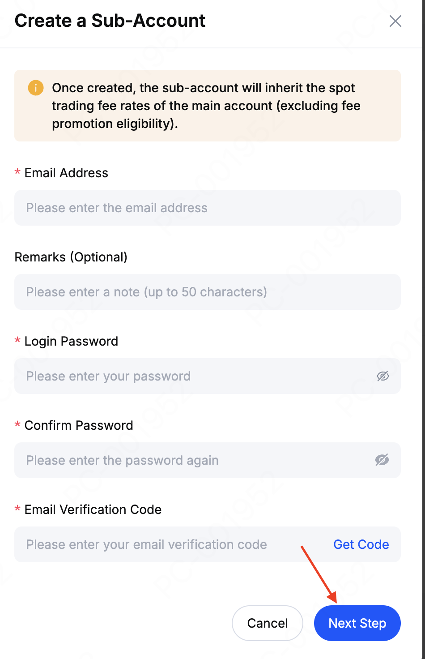Request a code via Get Code
This screenshot has height=659, width=425.
click(361, 544)
